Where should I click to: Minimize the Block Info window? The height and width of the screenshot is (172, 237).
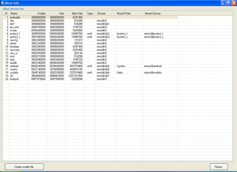[x=223, y=3]
